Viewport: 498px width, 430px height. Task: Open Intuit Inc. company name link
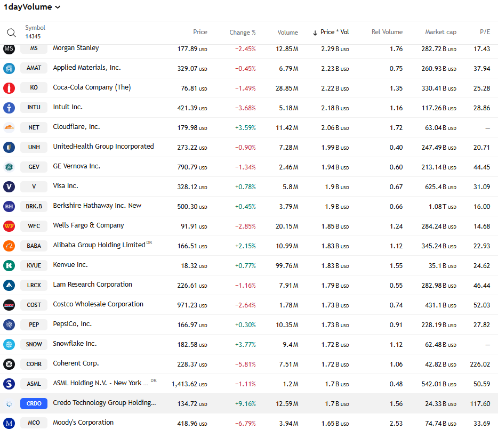click(x=68, y=107)
